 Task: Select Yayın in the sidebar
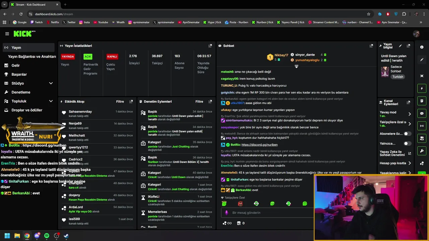click(28, 48)
